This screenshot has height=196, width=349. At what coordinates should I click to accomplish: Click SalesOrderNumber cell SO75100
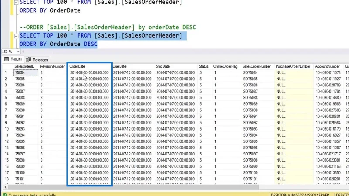click(x=257, y=172)
